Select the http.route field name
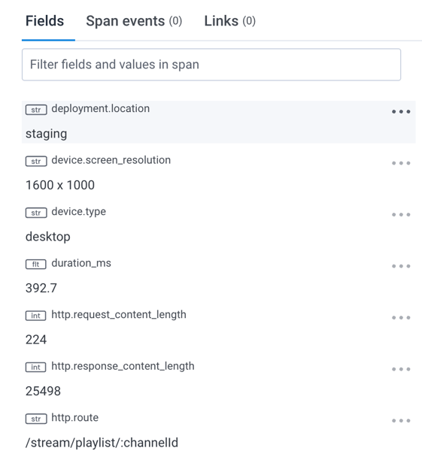This screenshot has width=422, height=460. (75, 417)
